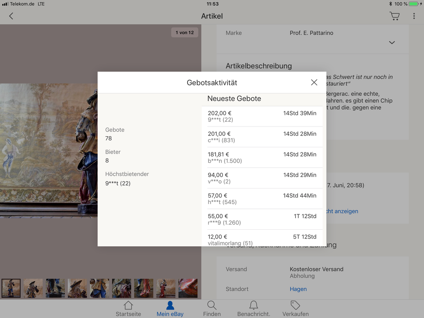Open Benachricht. notifications bell
Screen dimensions: 424x318
[x=253, y=309]
